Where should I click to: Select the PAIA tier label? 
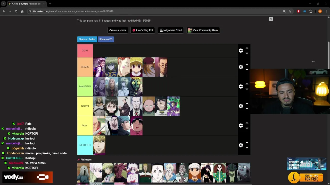pos(85,126)
